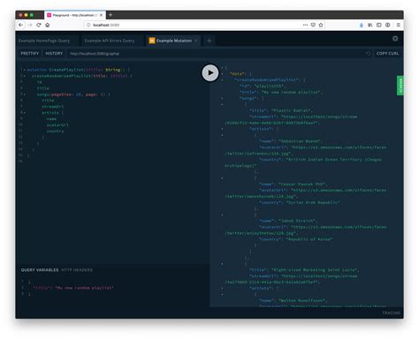This screenshot has height=339, width=419.
Task: Open the browser library icon
Action: [x=370, y=25]
